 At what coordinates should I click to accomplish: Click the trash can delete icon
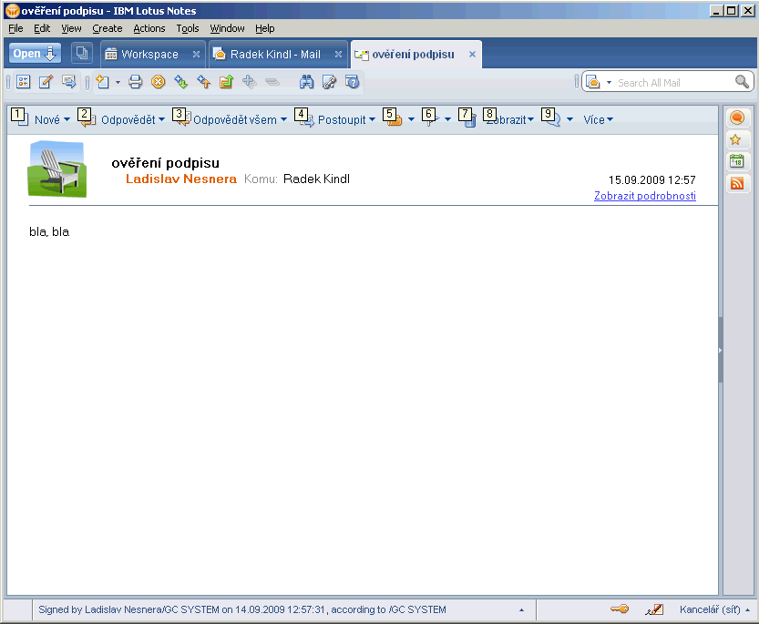(x=470, y=120)
